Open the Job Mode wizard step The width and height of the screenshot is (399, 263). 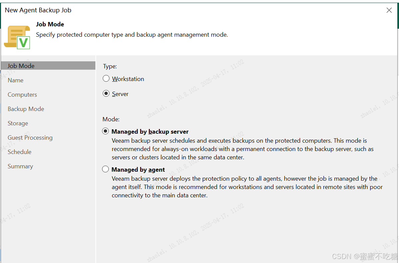(x=48, y=66)
